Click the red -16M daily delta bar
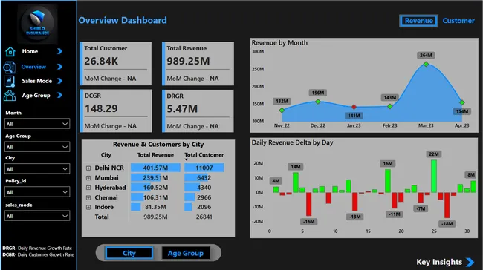Screen dimensions: 483x270 (308, 204)
